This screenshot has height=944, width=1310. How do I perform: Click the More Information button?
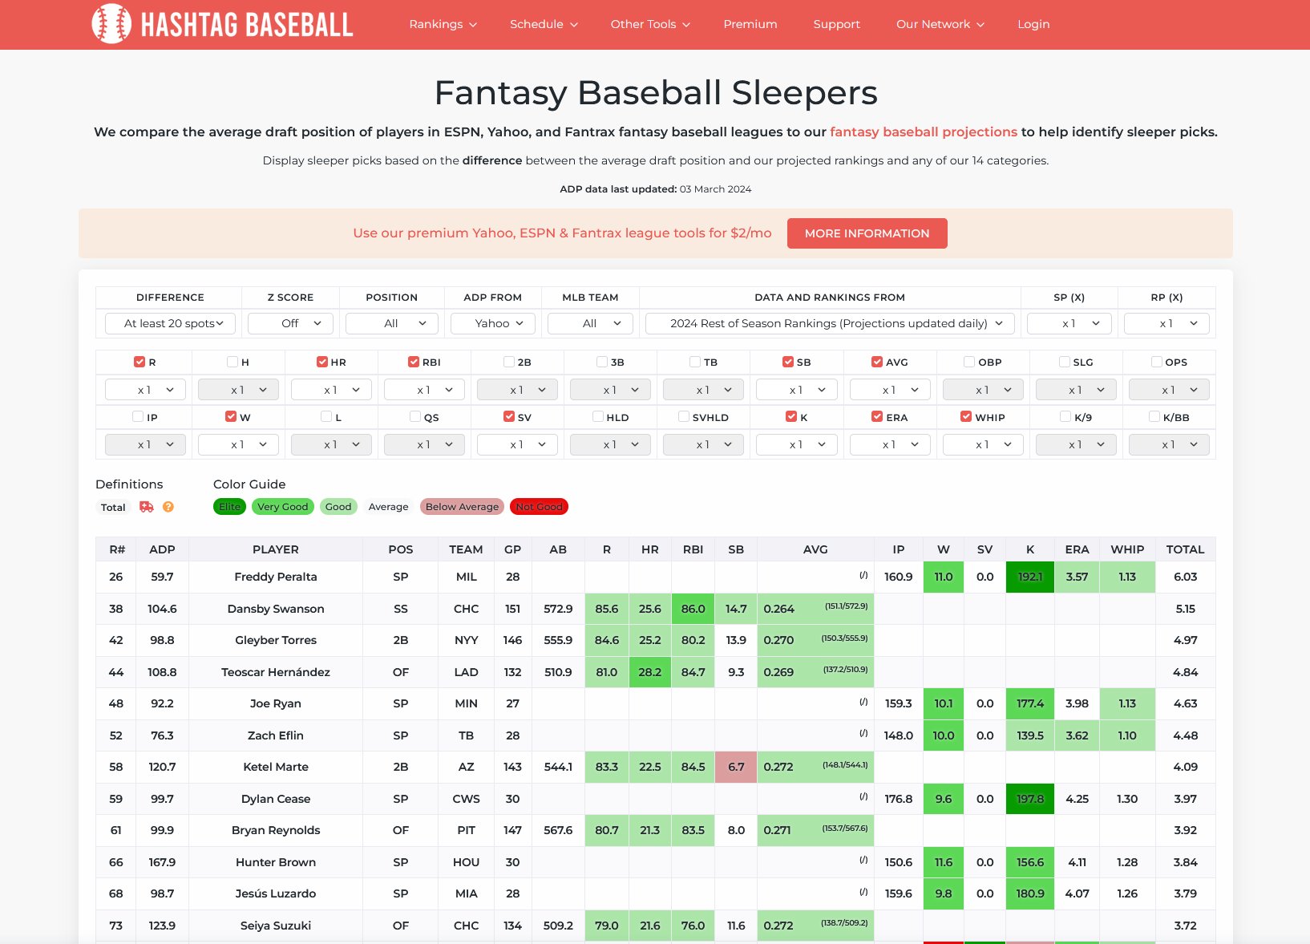(867, 233)
